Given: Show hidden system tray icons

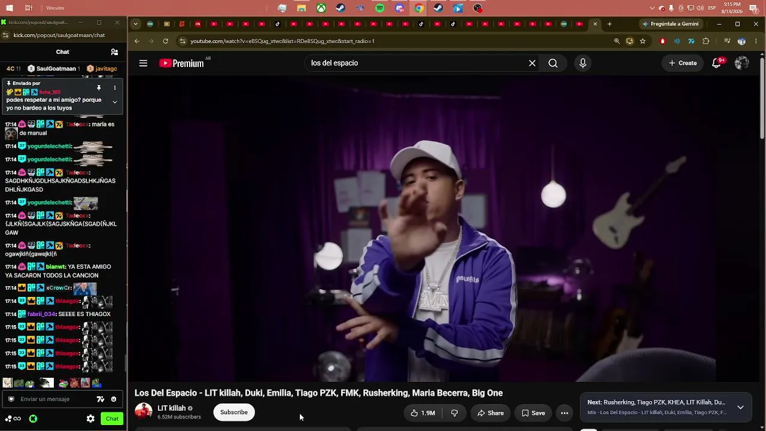Looking at the screenshot, I should (x=652, y=8).
